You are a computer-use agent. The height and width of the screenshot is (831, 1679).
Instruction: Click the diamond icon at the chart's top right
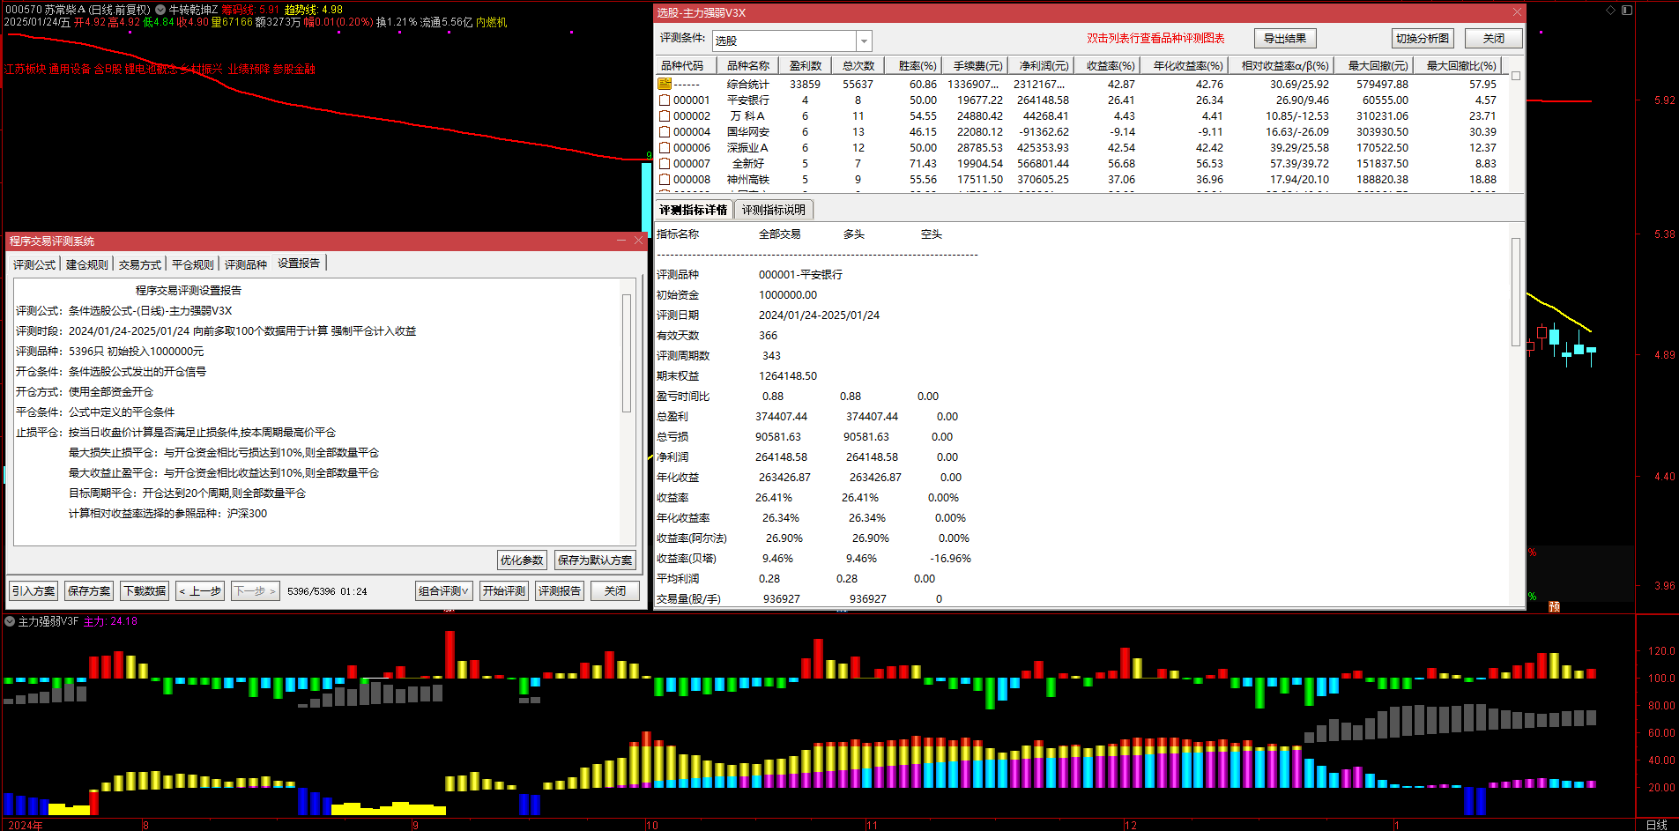click(x=1610, y=10)
